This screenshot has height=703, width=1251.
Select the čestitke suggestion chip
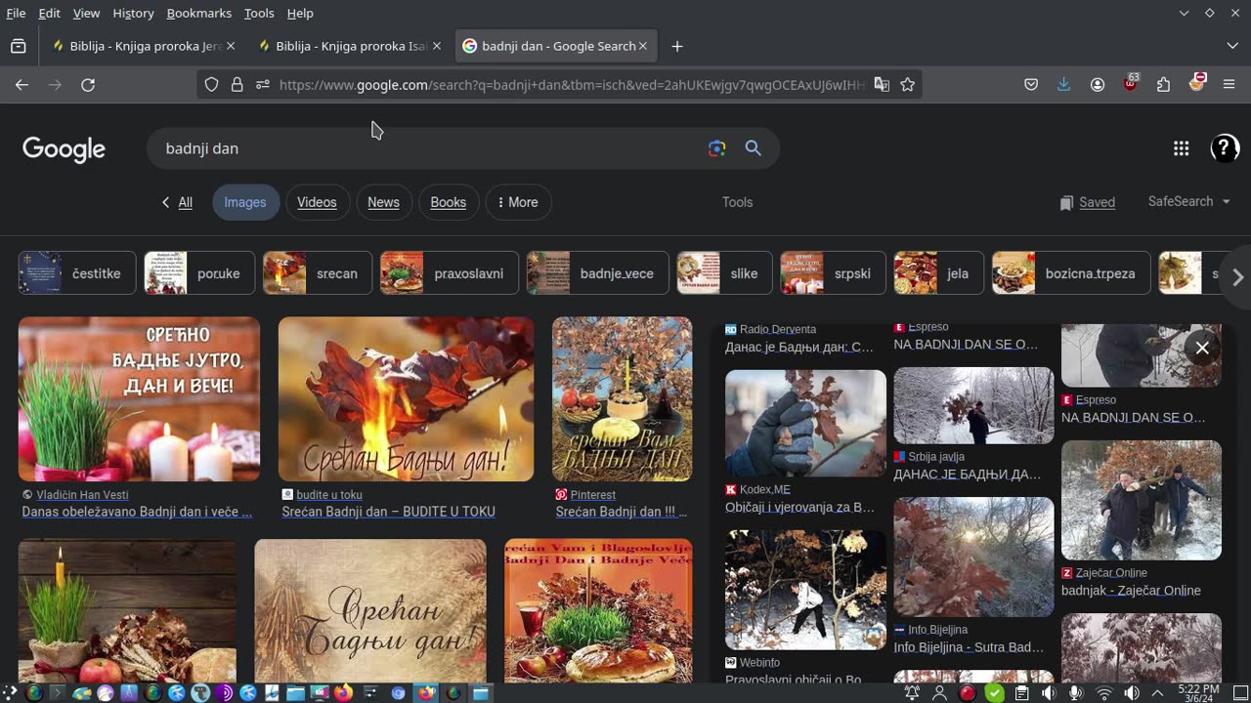77,273
